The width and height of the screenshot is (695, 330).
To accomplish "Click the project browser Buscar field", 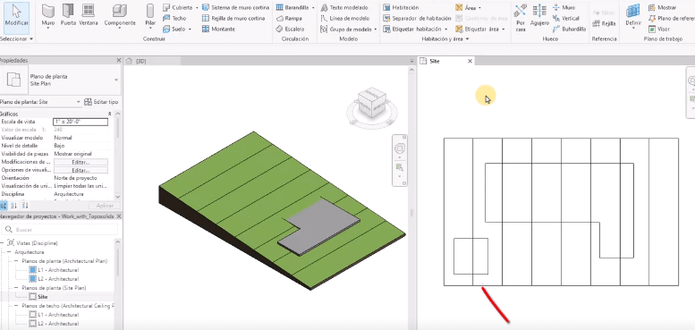I will [60, 230].
